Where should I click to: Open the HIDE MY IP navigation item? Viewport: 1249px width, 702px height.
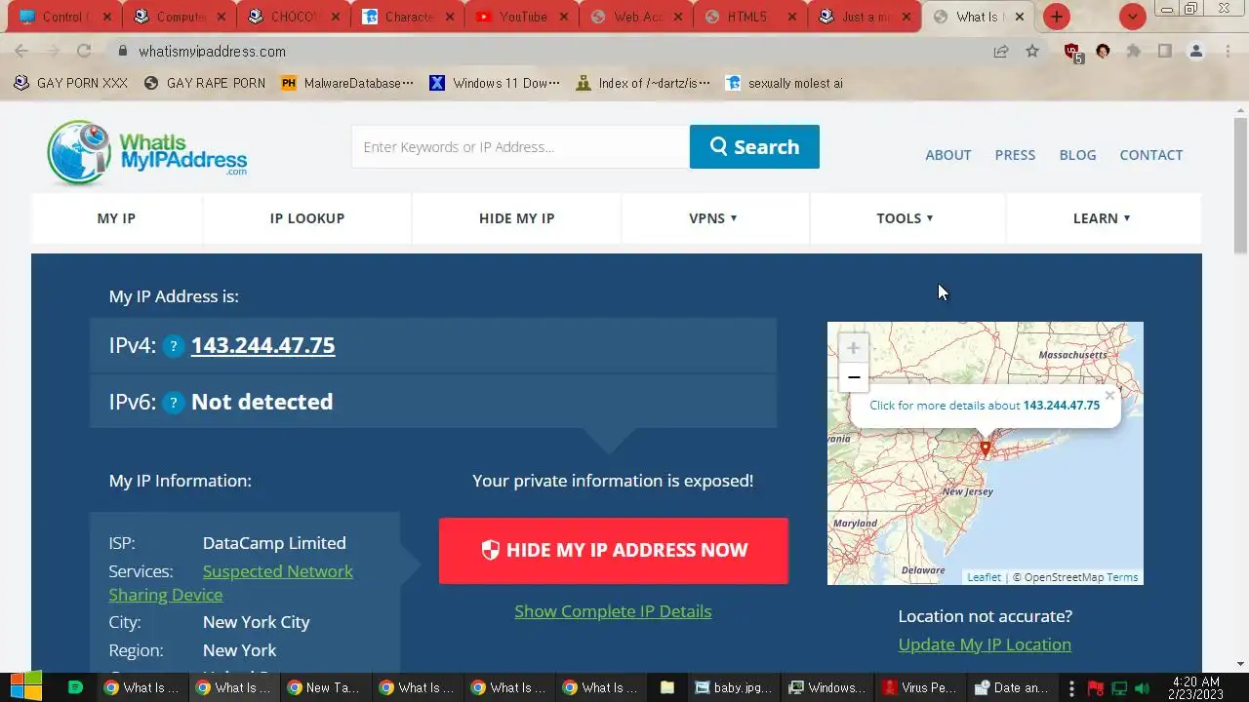point(516,218)
